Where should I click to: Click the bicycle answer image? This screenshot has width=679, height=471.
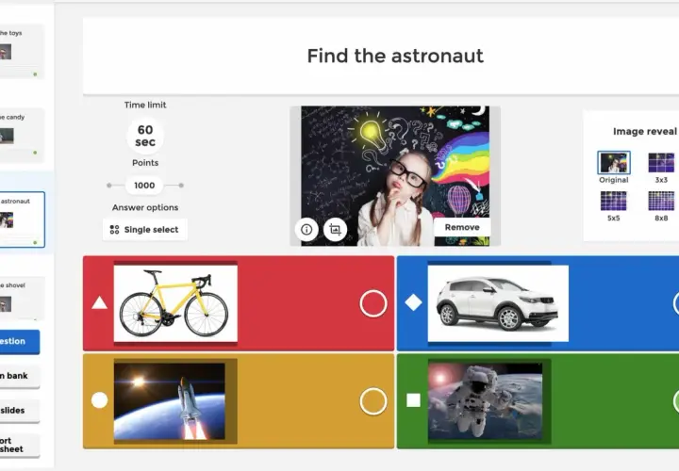click(175, 303)
